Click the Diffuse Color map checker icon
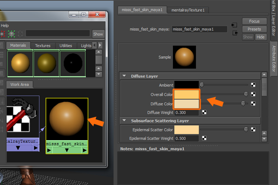This screenshot has width=278, height=185. 253,103
